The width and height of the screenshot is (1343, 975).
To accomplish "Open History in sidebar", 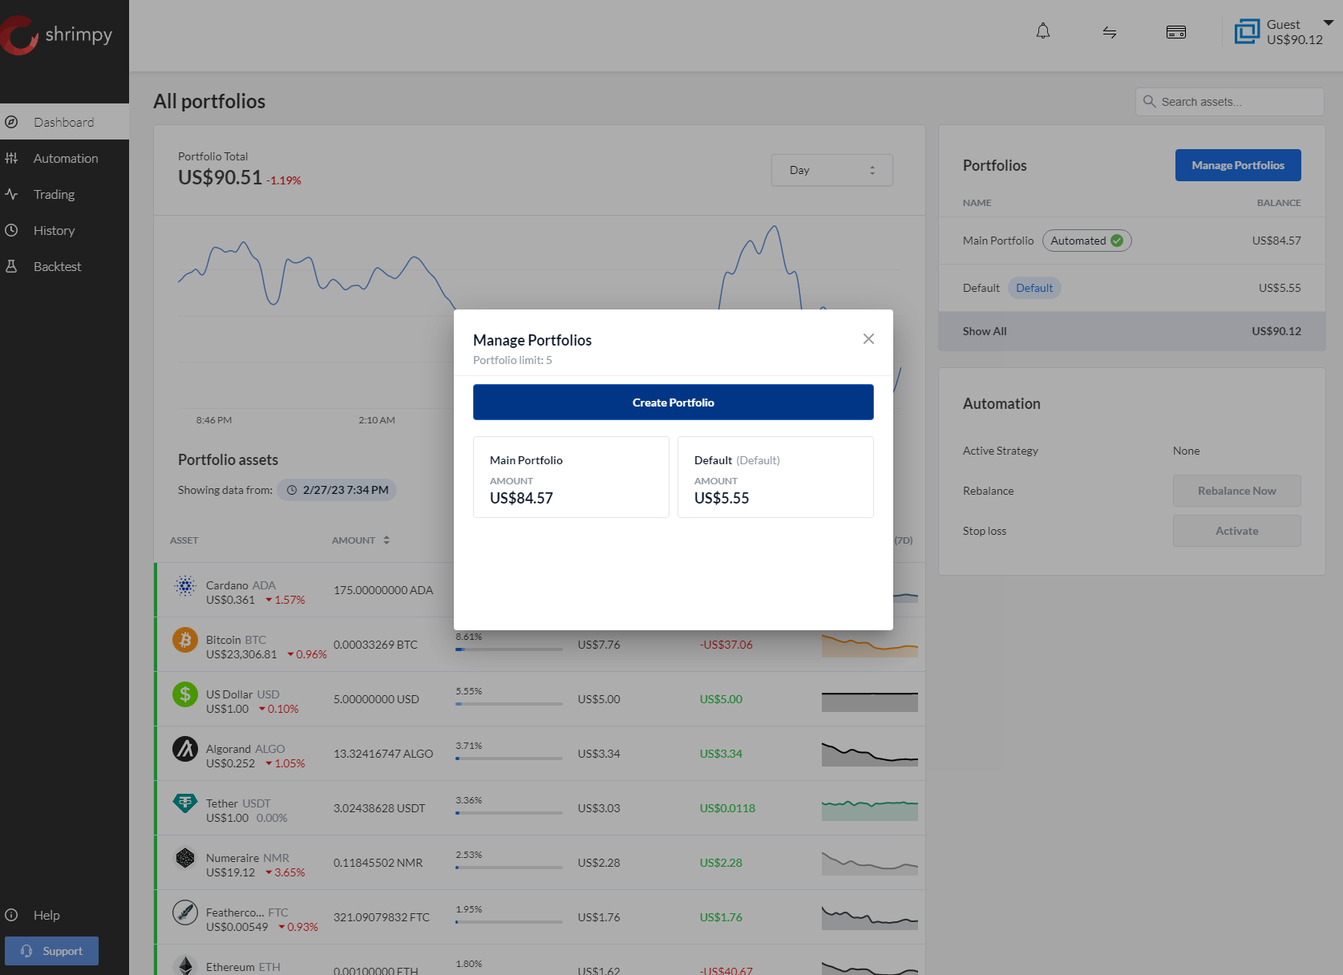I will tap(64, 230).
